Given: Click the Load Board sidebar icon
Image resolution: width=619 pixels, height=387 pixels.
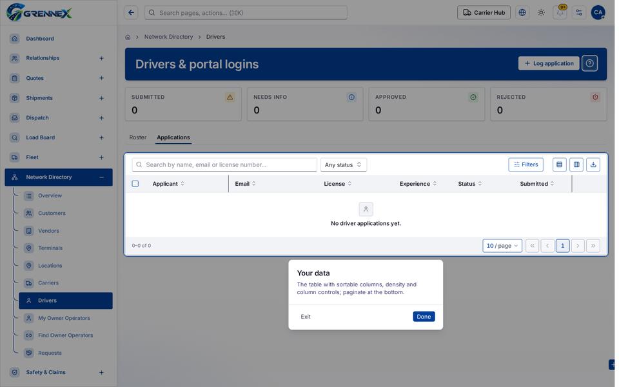Looking at the screenshot, I should pos(15,137).
